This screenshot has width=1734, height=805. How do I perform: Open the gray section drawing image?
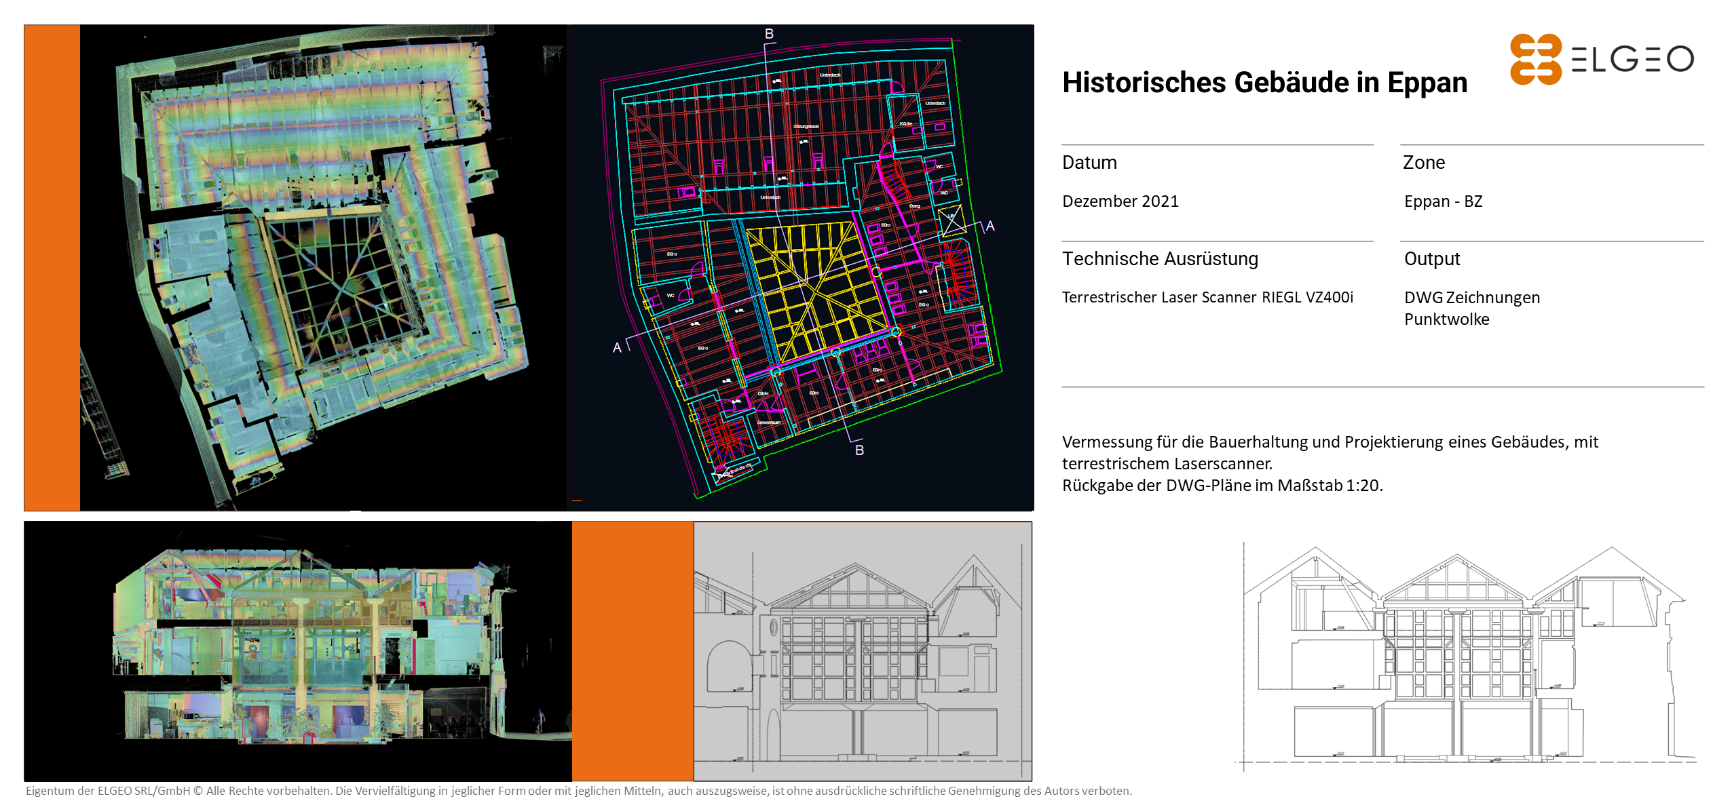tap(862, 651)
